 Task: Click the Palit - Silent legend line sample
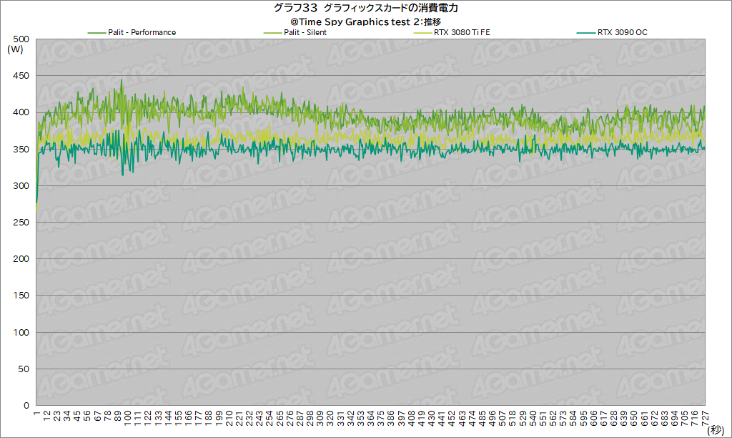[x=273, y=33]
